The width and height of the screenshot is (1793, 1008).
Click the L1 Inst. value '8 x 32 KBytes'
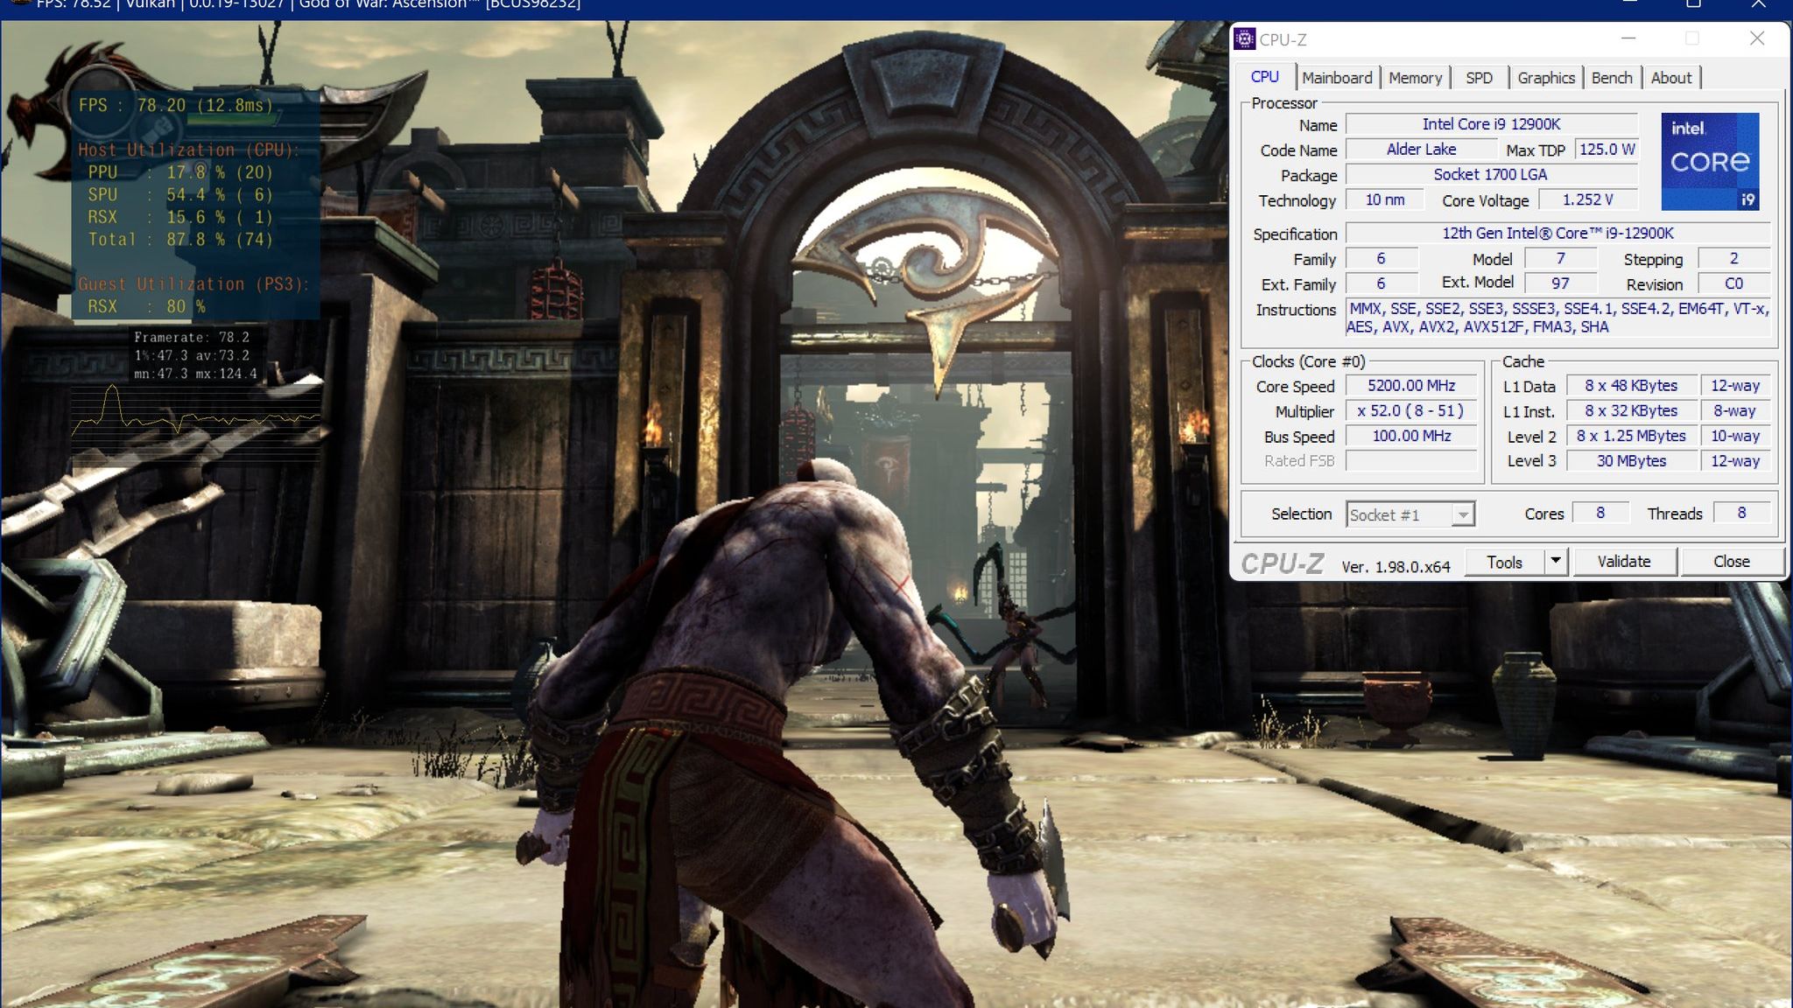[1631, 411]
